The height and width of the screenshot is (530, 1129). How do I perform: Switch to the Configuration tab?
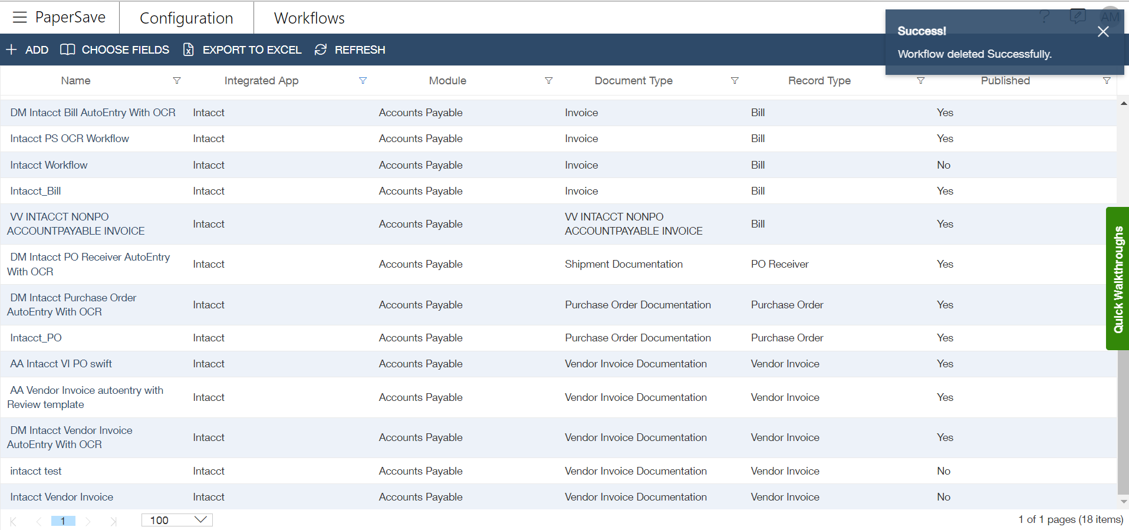pyautogui.click(x=186, y=18)
